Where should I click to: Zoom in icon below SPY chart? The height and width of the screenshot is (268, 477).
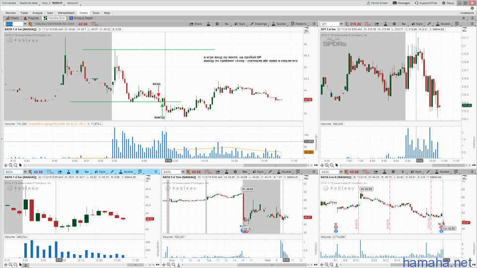pyautogui.click(x=327, y=165)
